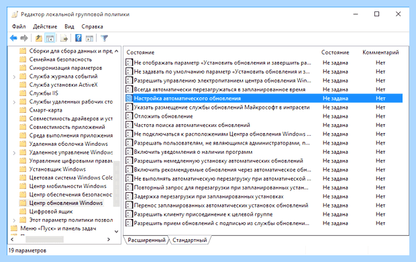Open Help via the question mark icon
This screenshot has height=262, width=416.
click(79, 38)
